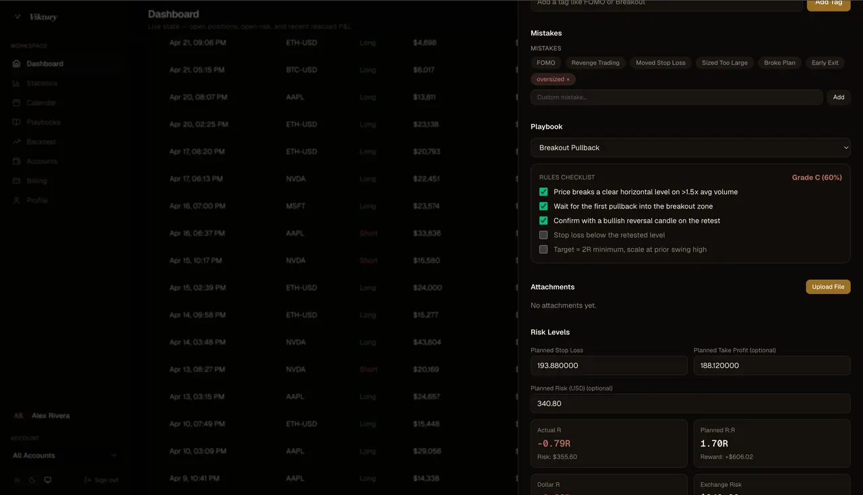Click the Planned Stop Loss field

point(609,366)
